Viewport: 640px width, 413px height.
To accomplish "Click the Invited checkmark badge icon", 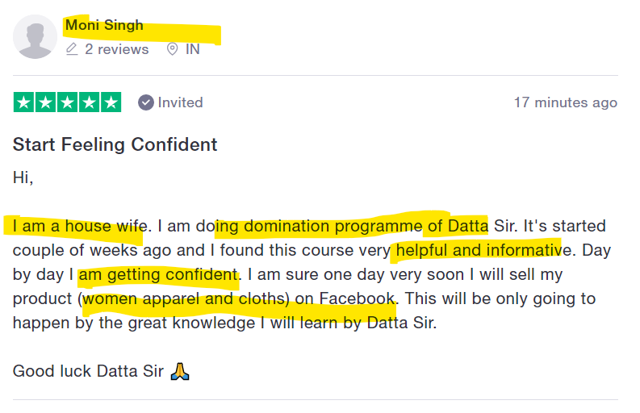I will coord(146,102).
